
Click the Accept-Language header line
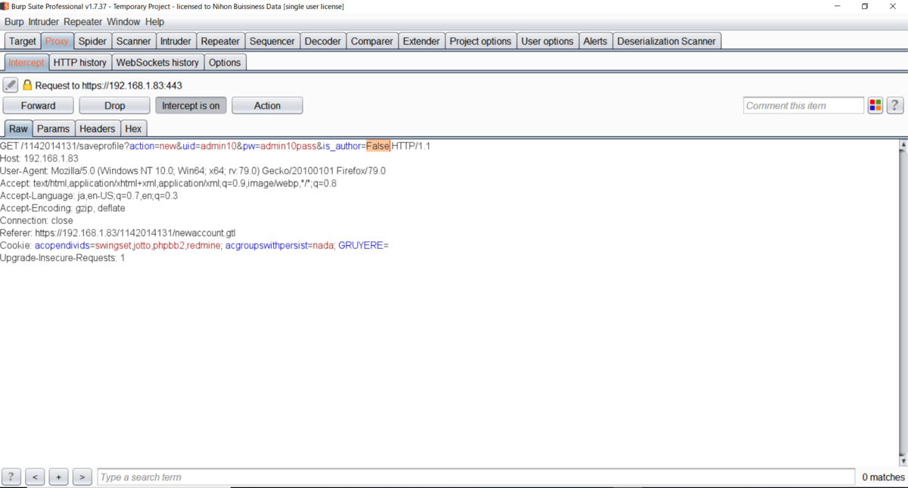[89, 196]
